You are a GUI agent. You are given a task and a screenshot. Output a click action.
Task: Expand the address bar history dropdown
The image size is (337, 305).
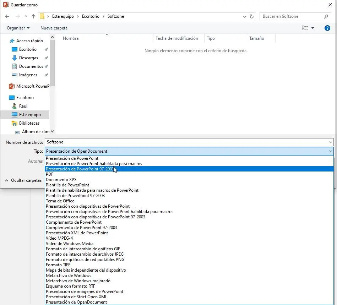coord(244,16)
